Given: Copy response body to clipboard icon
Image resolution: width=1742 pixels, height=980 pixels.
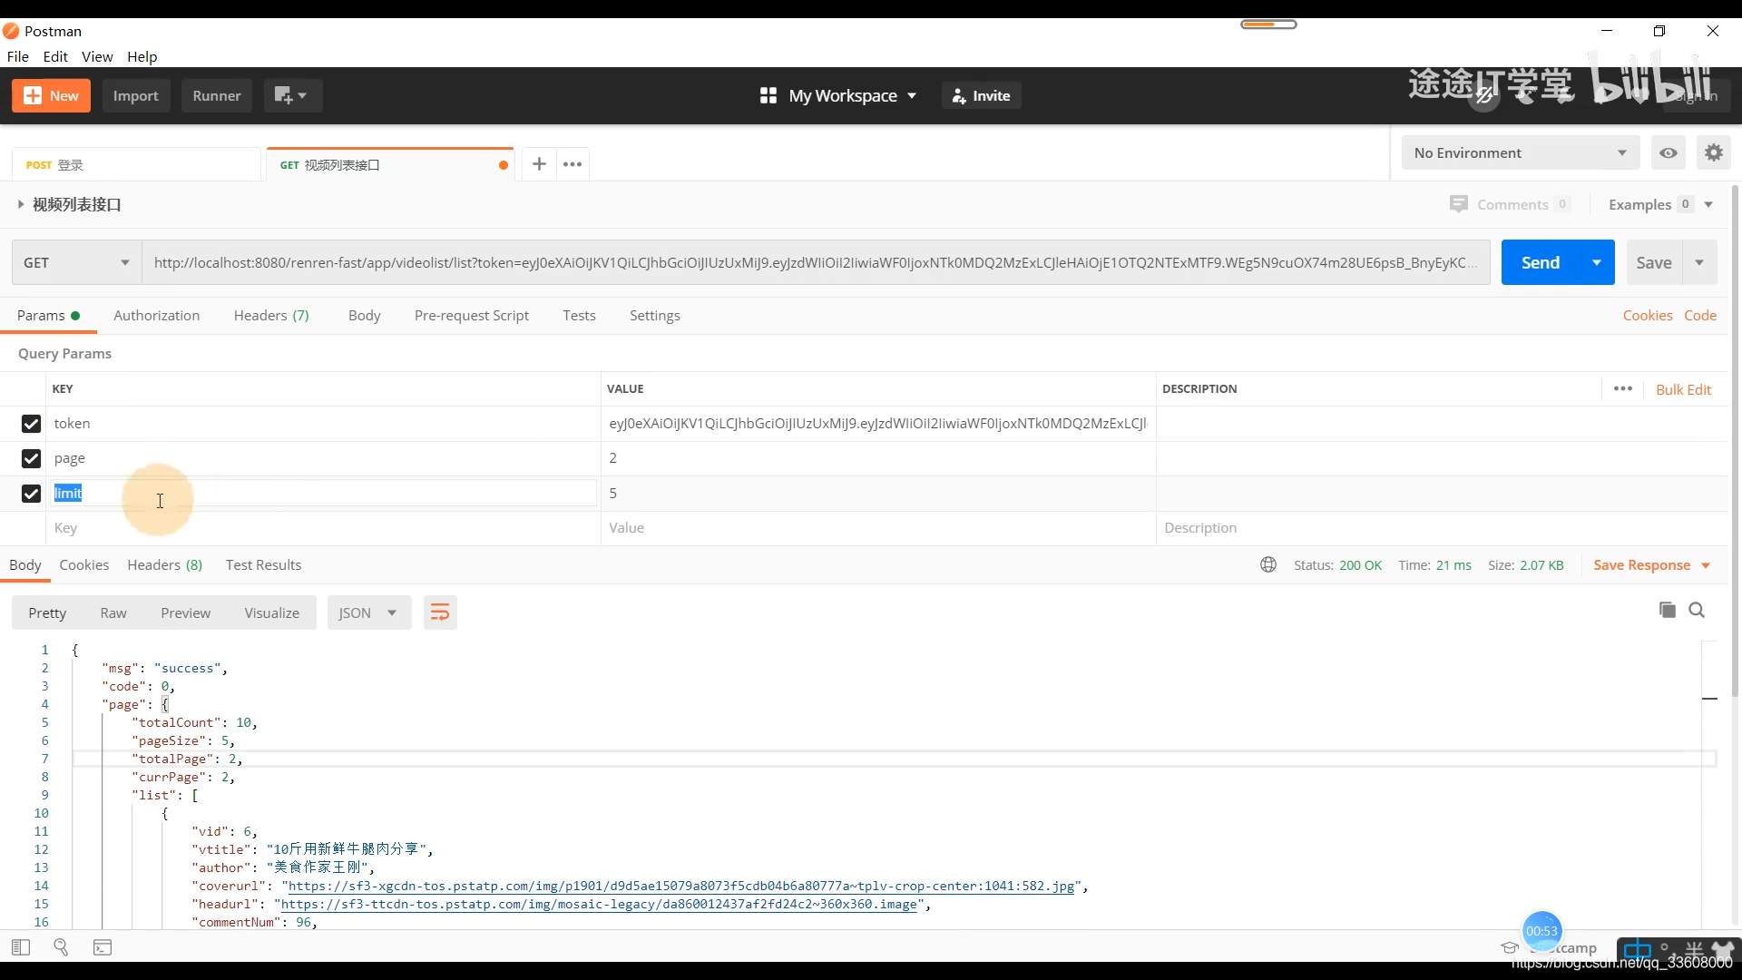Looking at the screenshot, I should coord(1668,610).
